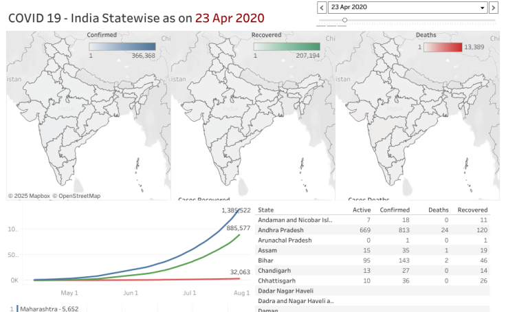Click the previous date arrow button
This screenshot has width=506, height=312.
(x=321, y=8)
